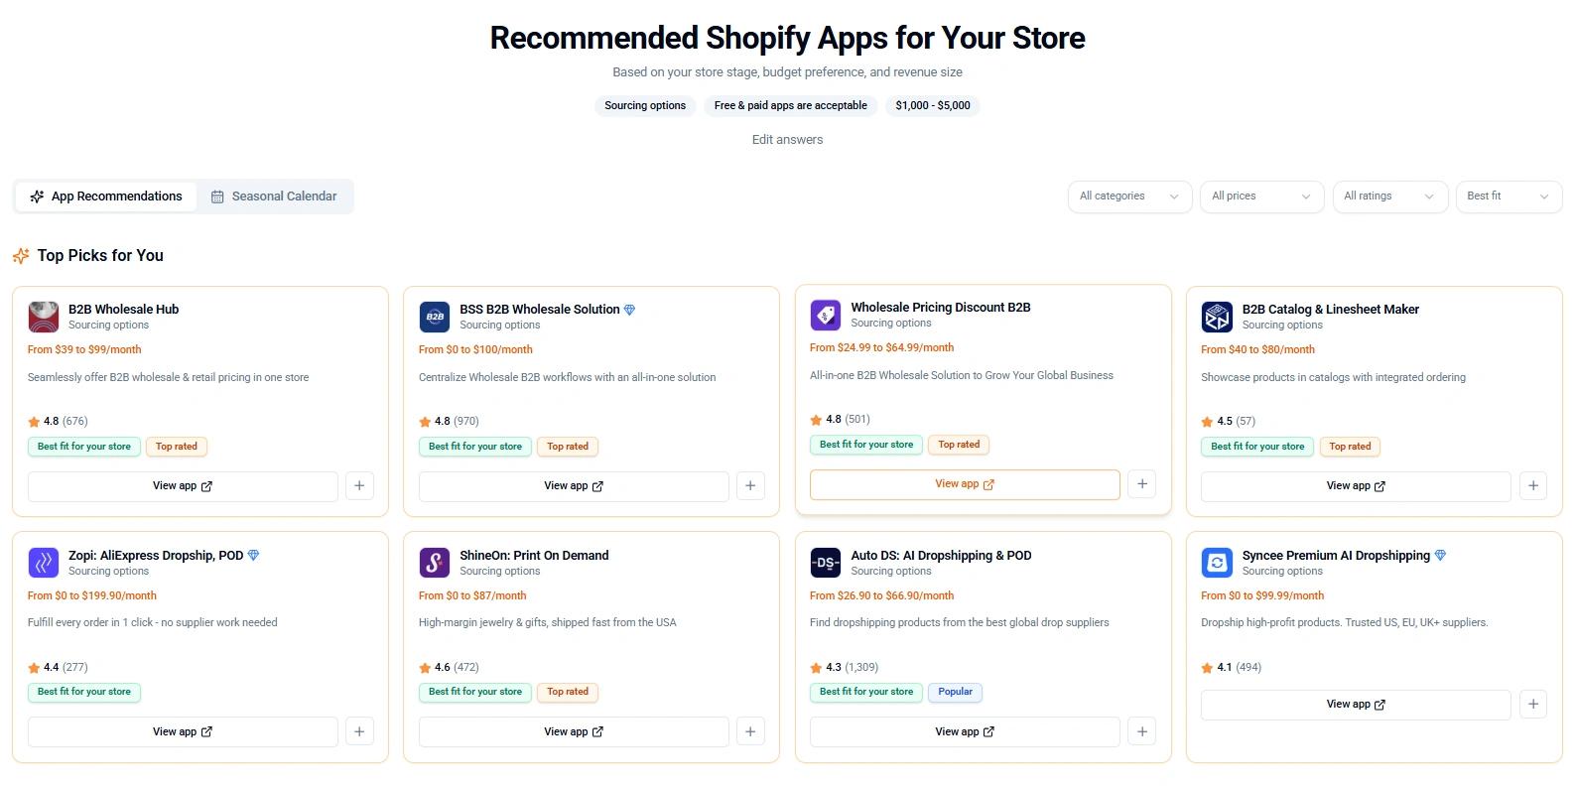Image resolution: width=1576 pixels, height=786 pixels.
Task: Click the Zopi AliExpress Dropship app icon
Action: click(44, 563)
